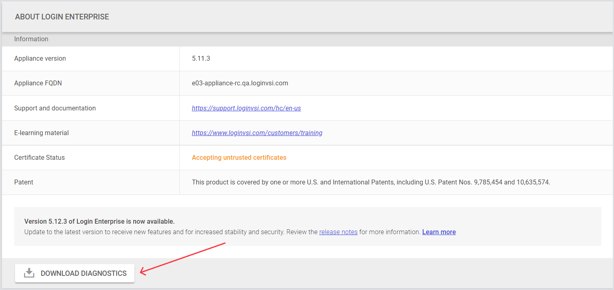Click the Accepting untrusted certificates status
614x290 pixels.
(x=239, y=157)
